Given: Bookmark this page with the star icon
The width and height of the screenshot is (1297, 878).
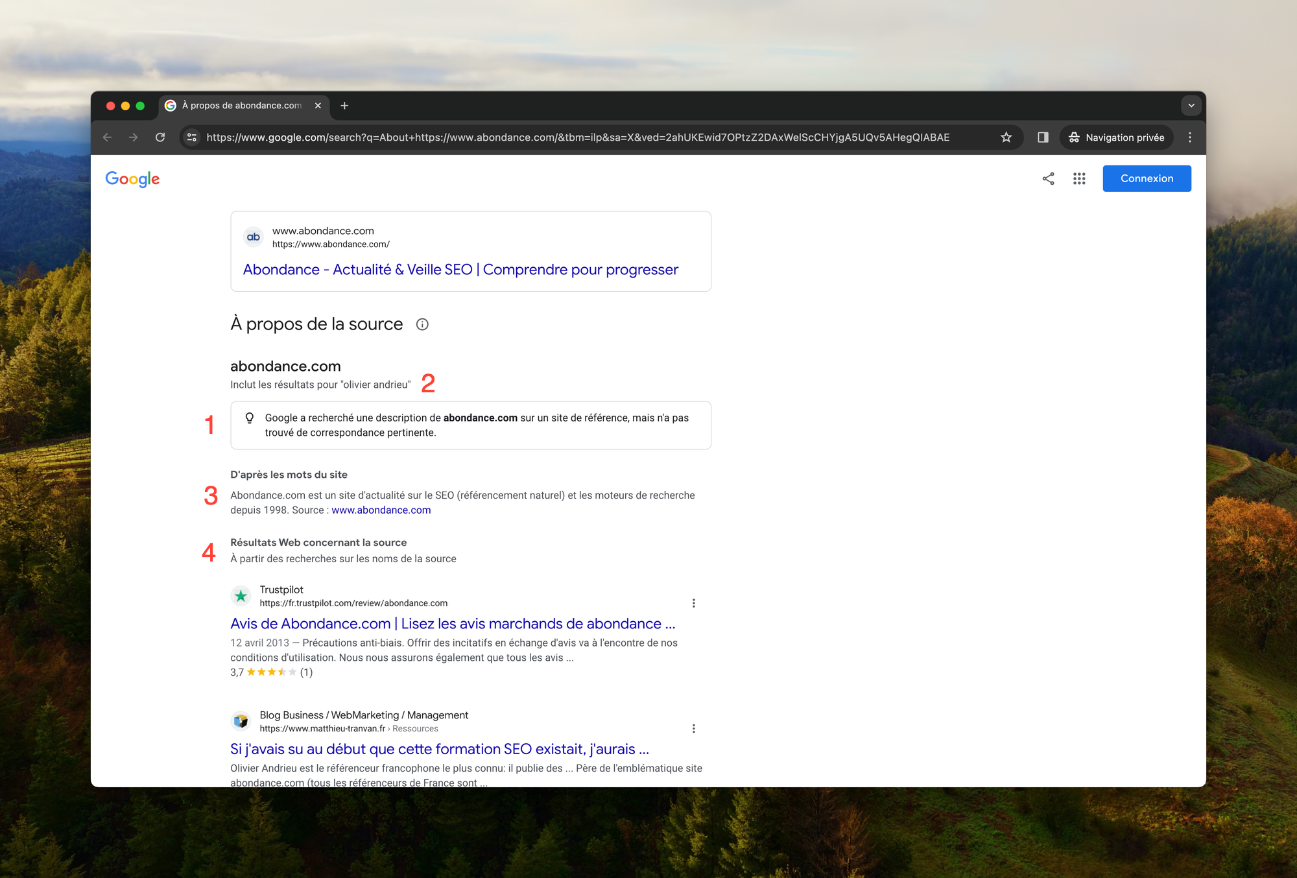Looking at the screenshot, I should (x=1006, y=137).
